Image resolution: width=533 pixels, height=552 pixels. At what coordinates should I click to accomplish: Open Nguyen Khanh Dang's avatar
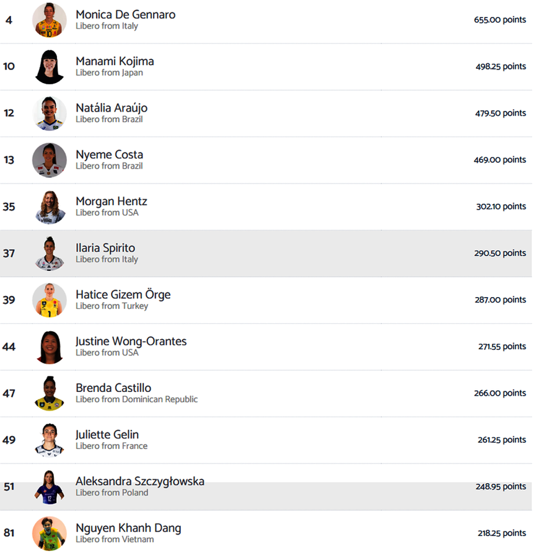(x=50, y=533)
